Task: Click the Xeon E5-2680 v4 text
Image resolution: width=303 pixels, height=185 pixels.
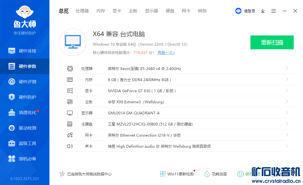Action: [x=144, y=68]
